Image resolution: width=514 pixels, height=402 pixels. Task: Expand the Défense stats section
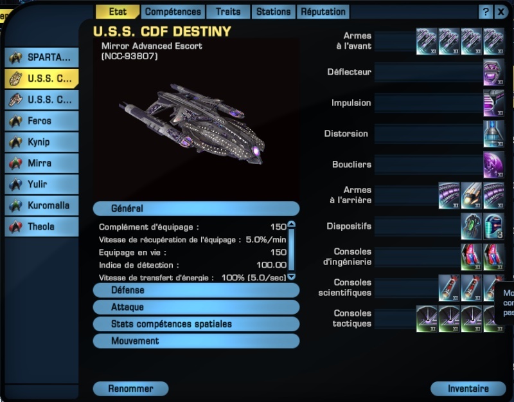click(x=196, y=290)
